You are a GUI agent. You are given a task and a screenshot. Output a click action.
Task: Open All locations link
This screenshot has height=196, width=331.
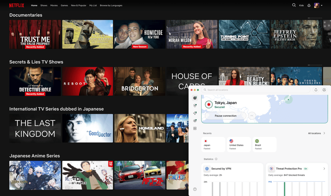314,133
